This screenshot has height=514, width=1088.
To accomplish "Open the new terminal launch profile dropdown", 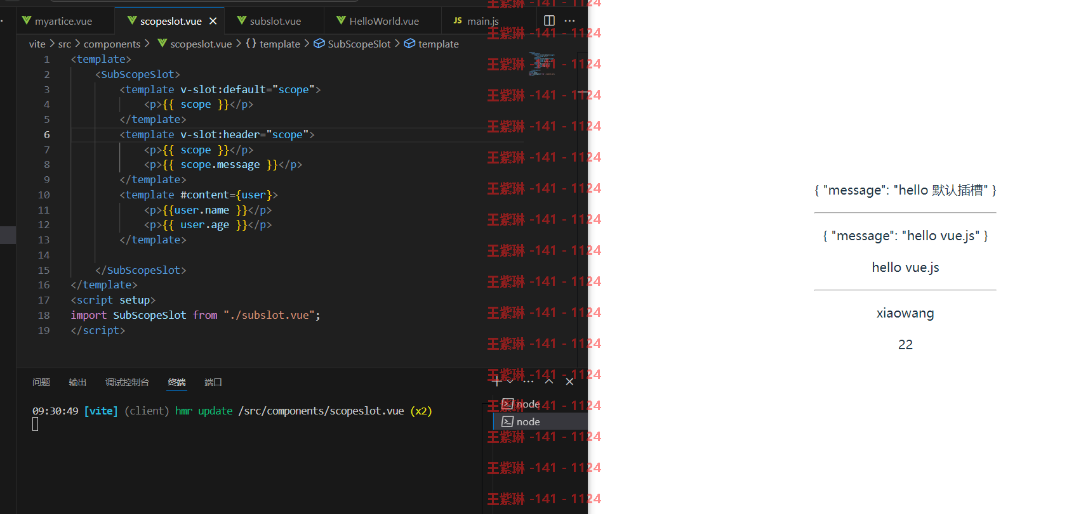I will tap(510, 382).
